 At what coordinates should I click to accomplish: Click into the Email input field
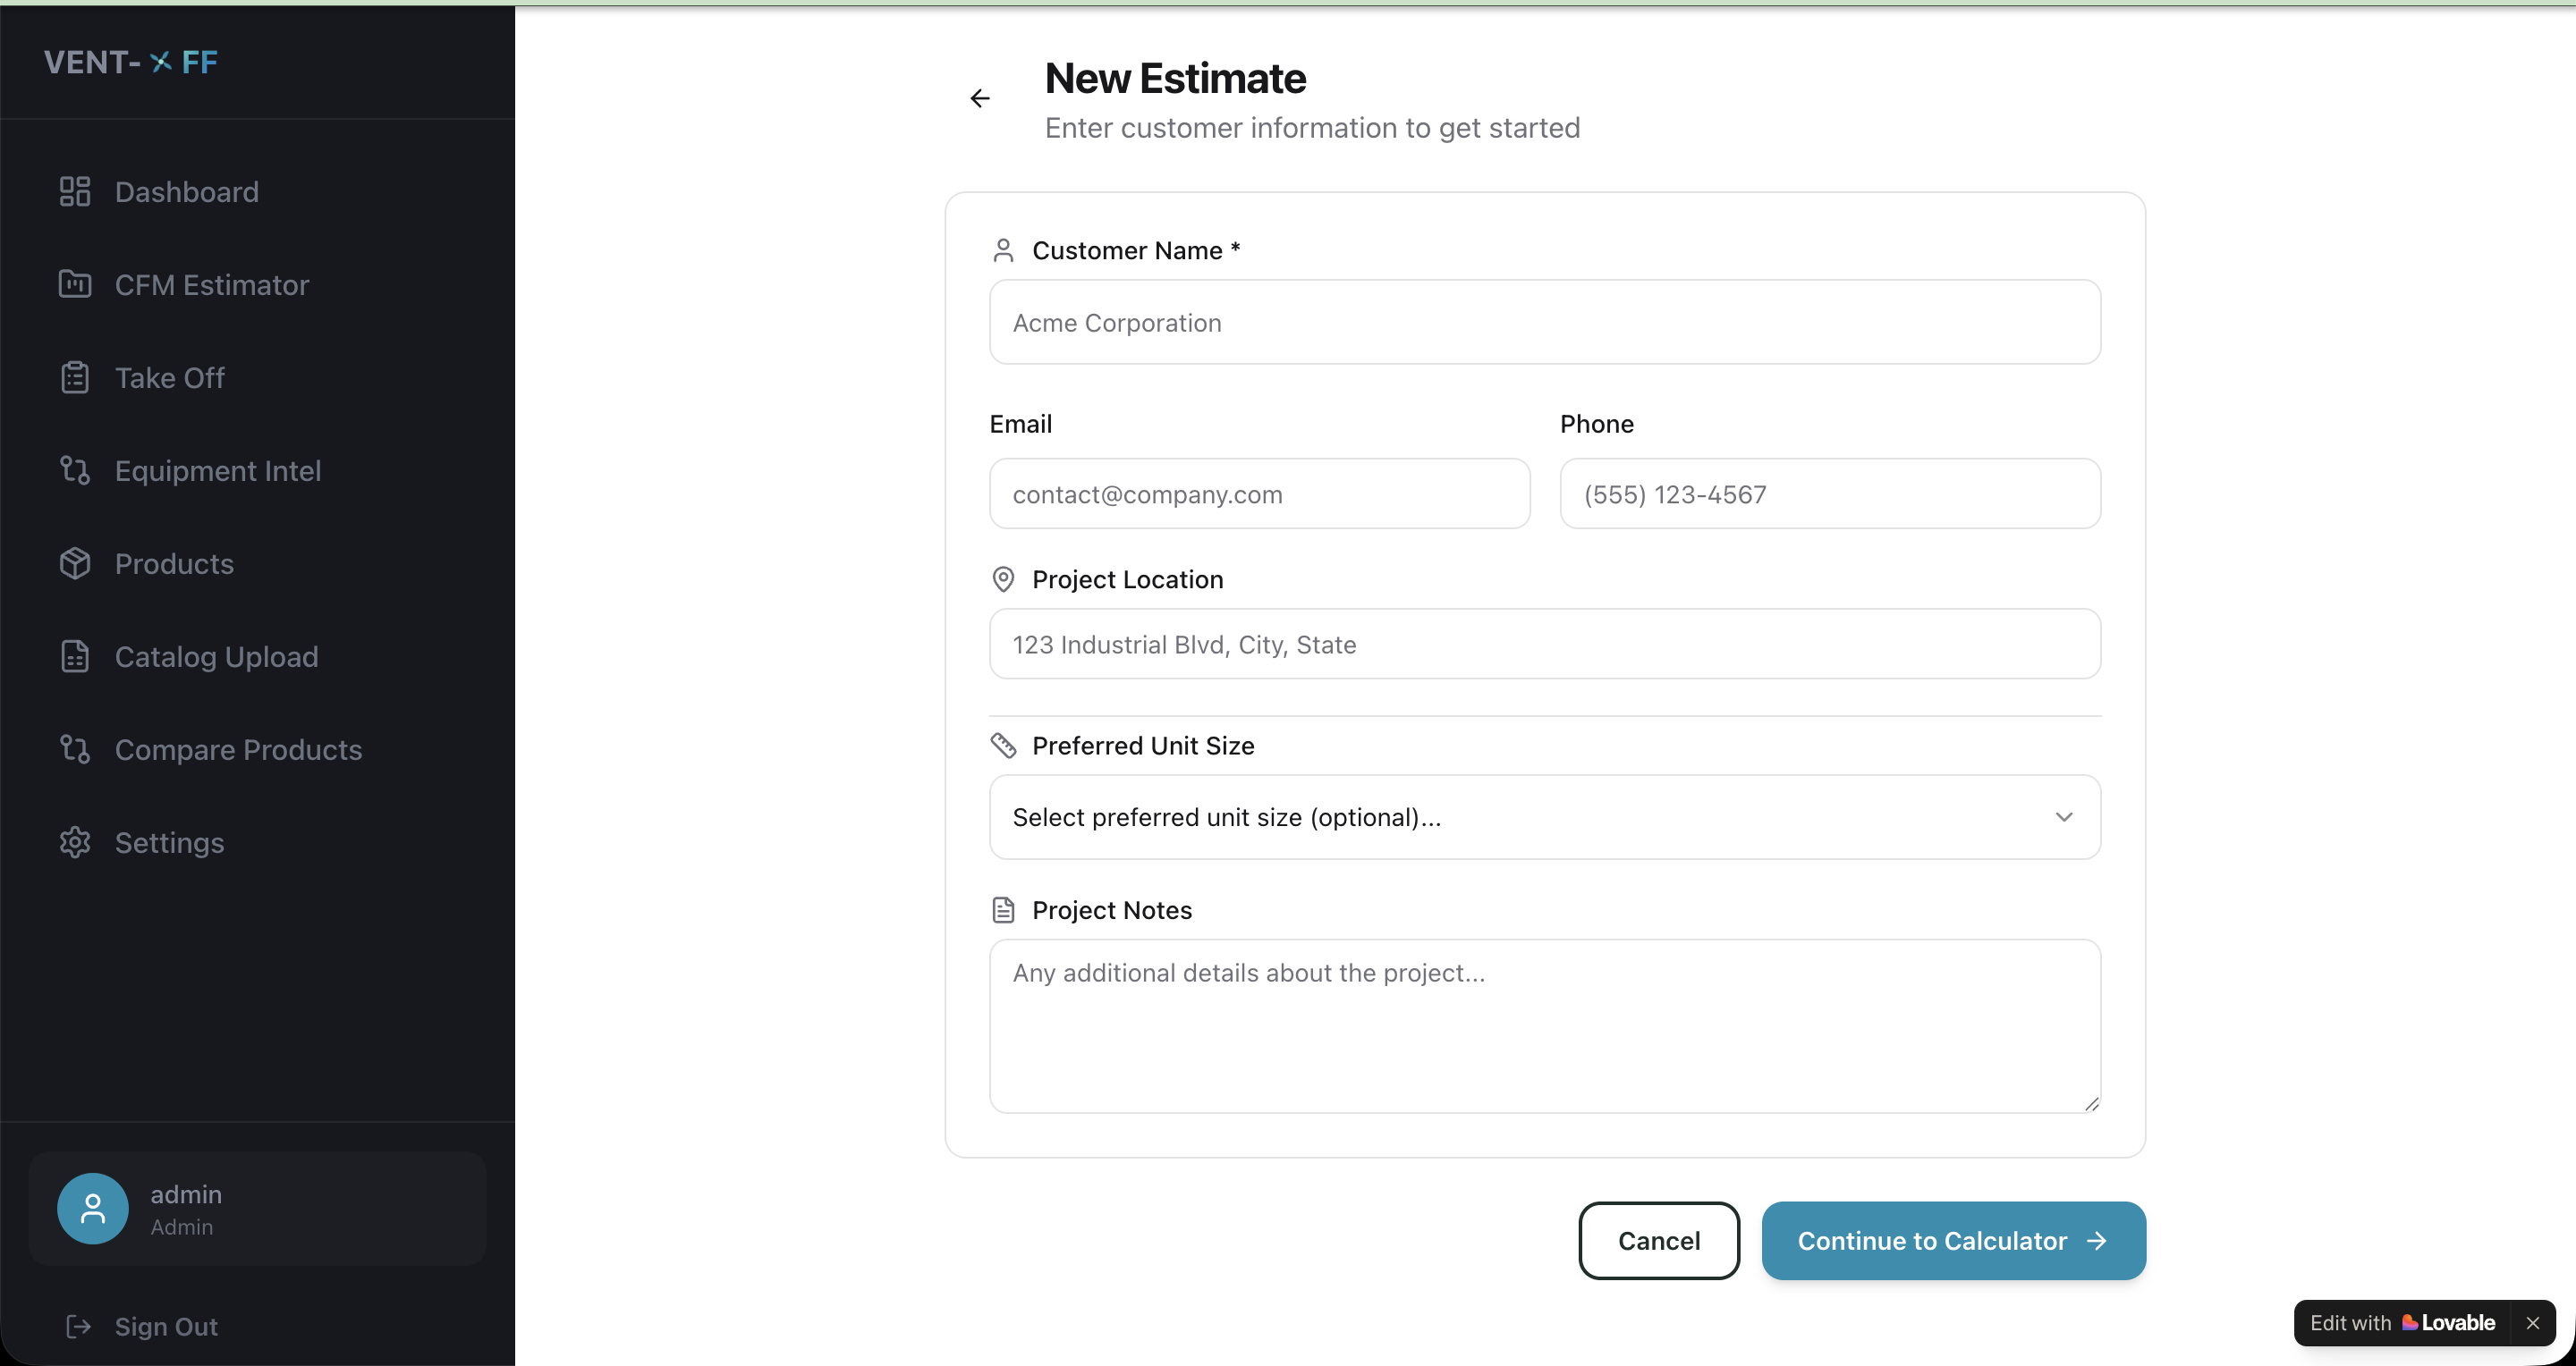[1259, 494]
